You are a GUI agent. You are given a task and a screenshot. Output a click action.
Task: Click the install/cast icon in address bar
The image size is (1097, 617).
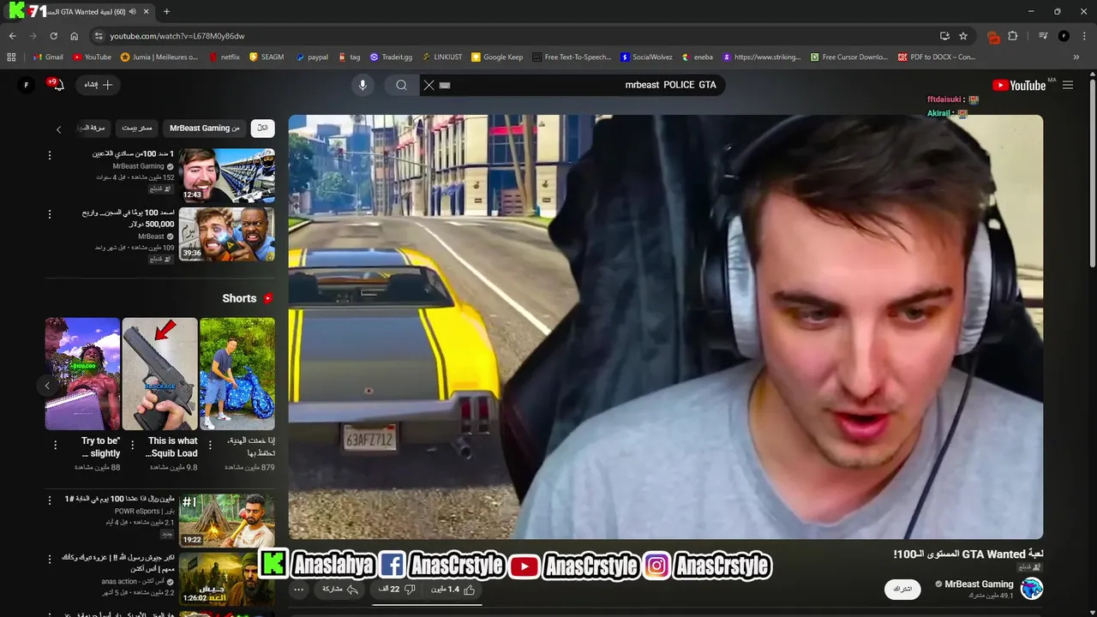(x=944, y=36)
